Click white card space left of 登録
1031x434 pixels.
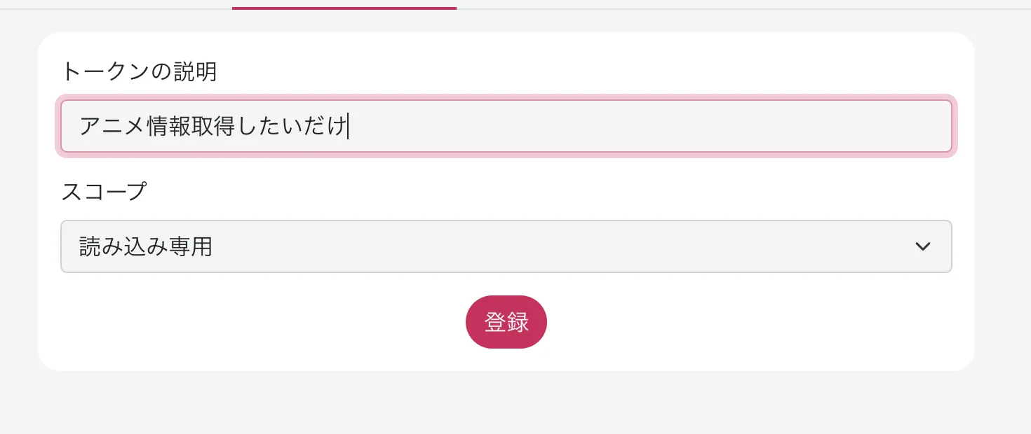(x=281, y=322)
